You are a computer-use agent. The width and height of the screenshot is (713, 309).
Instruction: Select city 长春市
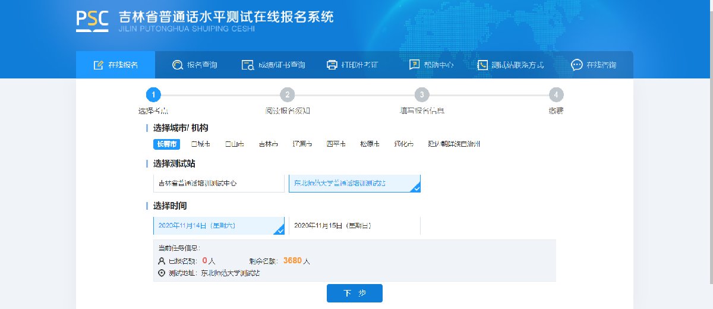point(166,144)
